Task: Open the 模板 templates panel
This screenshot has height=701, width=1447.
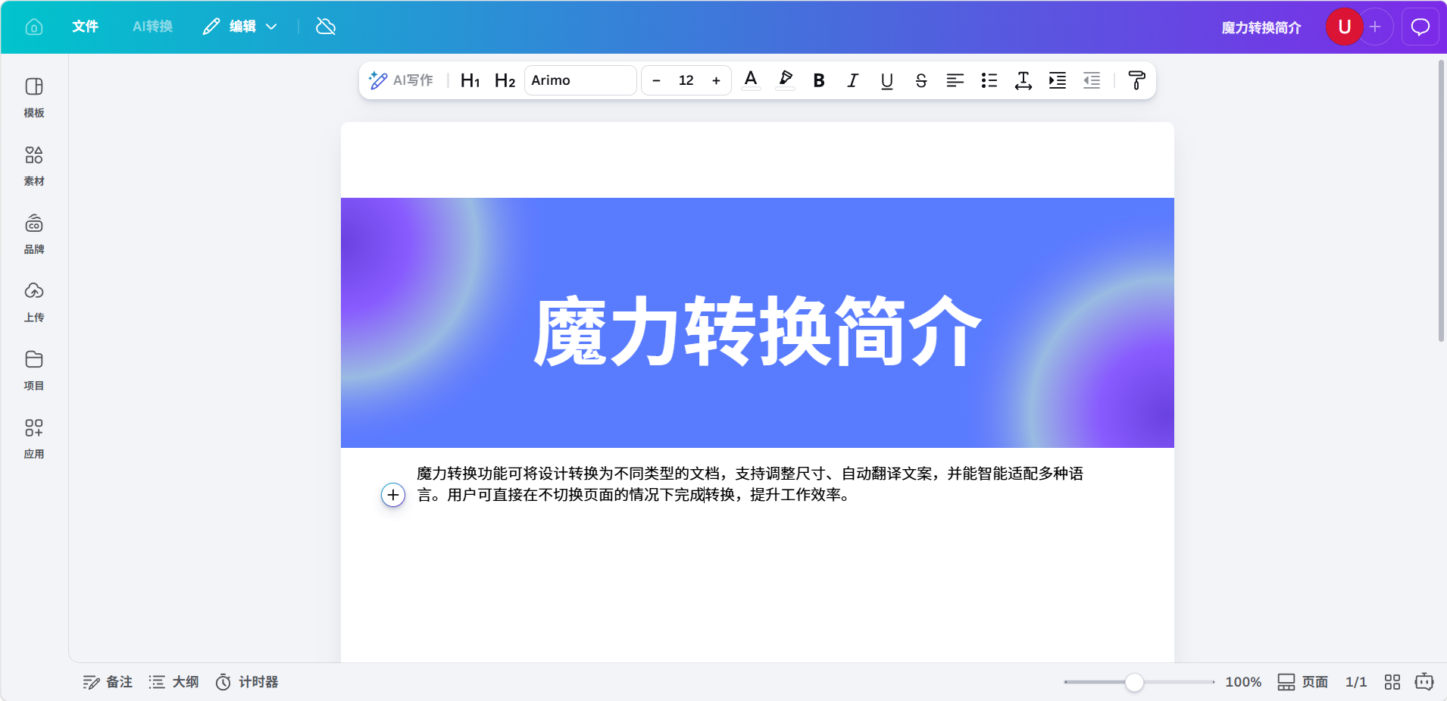Action: tap(34, 98)
